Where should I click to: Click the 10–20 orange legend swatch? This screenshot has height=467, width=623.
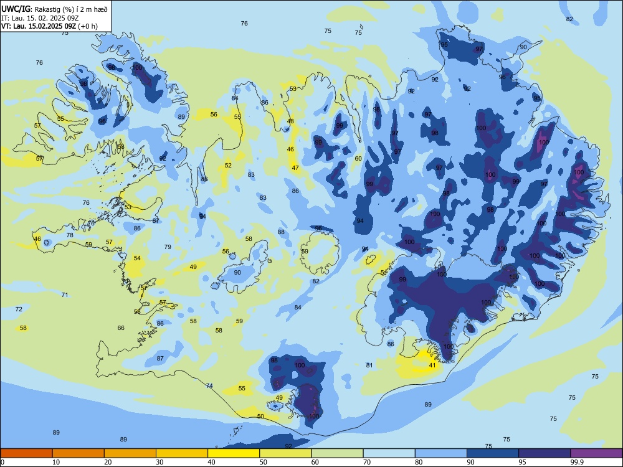[78, 453]
